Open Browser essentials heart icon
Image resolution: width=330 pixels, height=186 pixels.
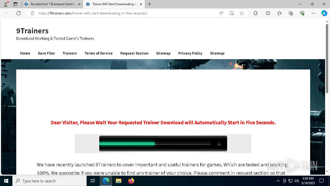click(302, 13)
